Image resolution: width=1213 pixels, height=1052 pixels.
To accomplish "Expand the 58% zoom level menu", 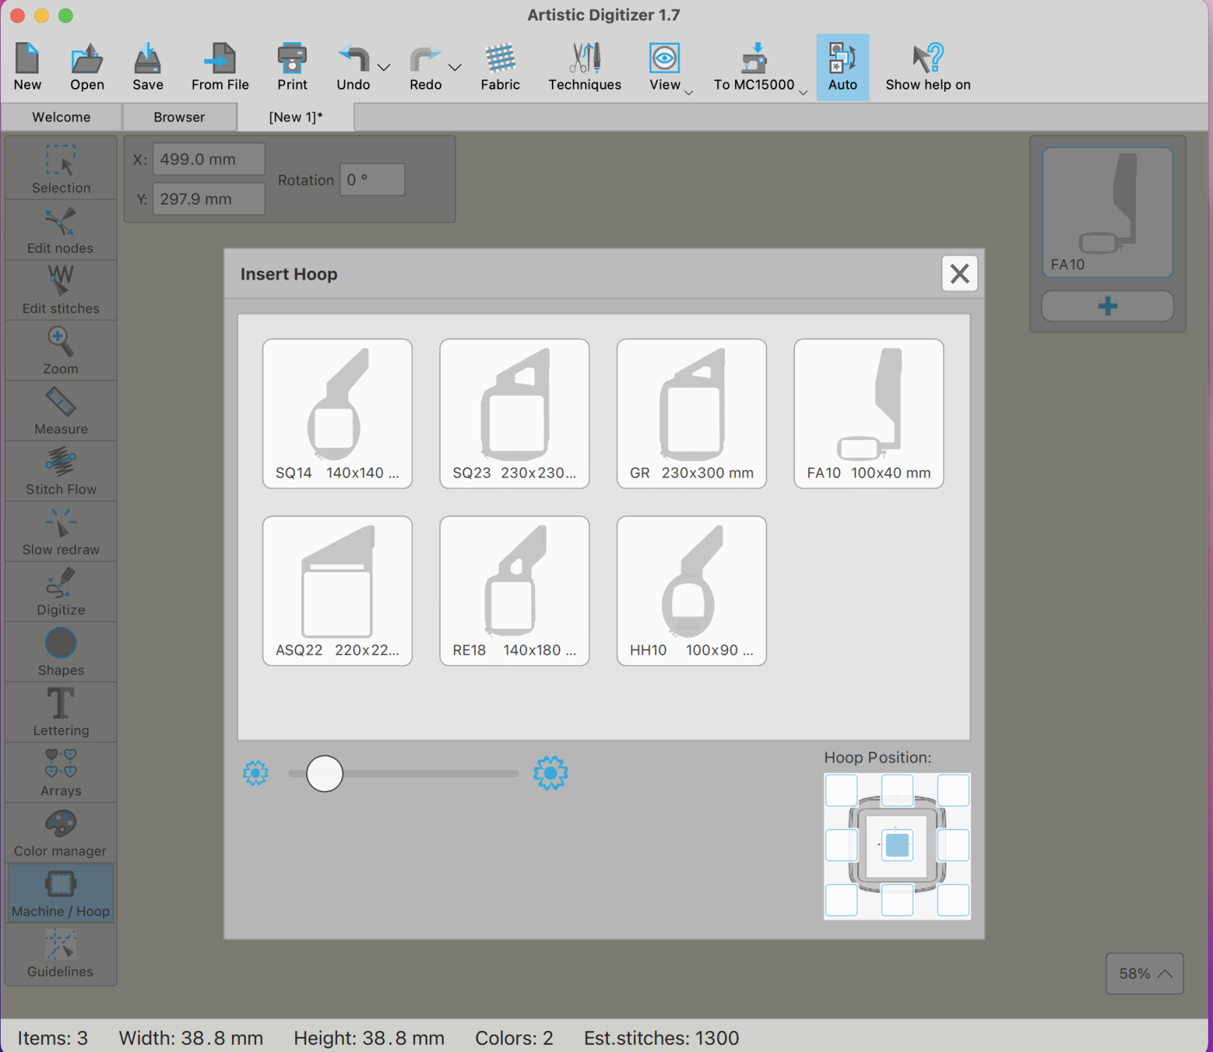I will (x=1145, y=973).
